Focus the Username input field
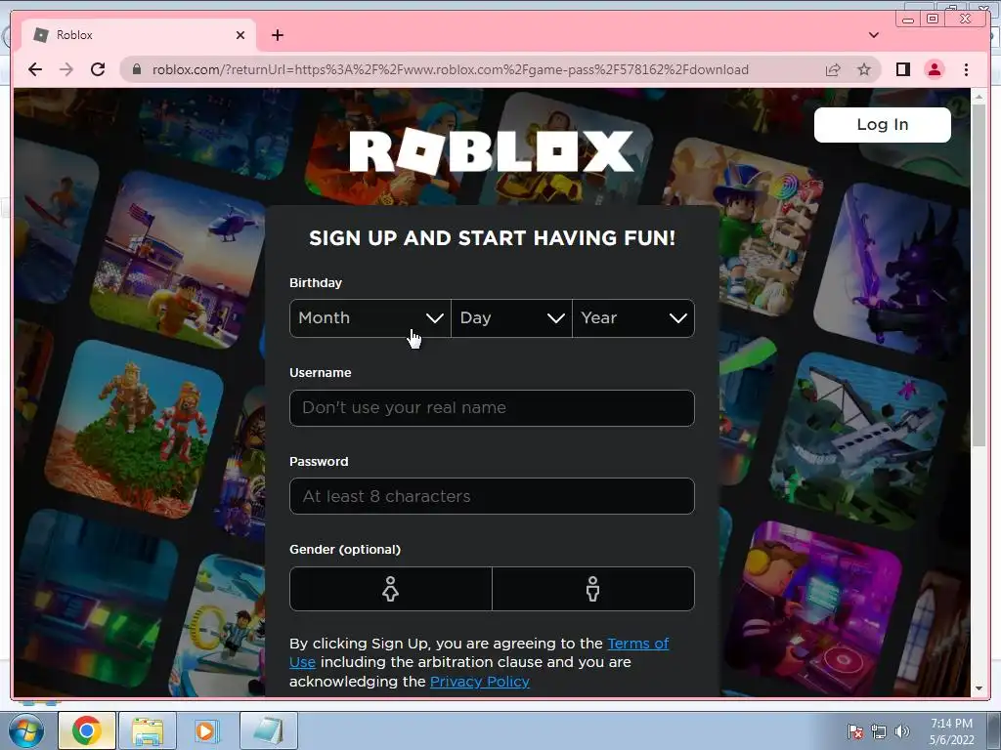 click(492, 408)
